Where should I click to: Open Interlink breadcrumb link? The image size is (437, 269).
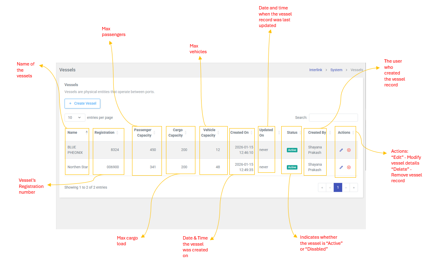click(316, 70)
